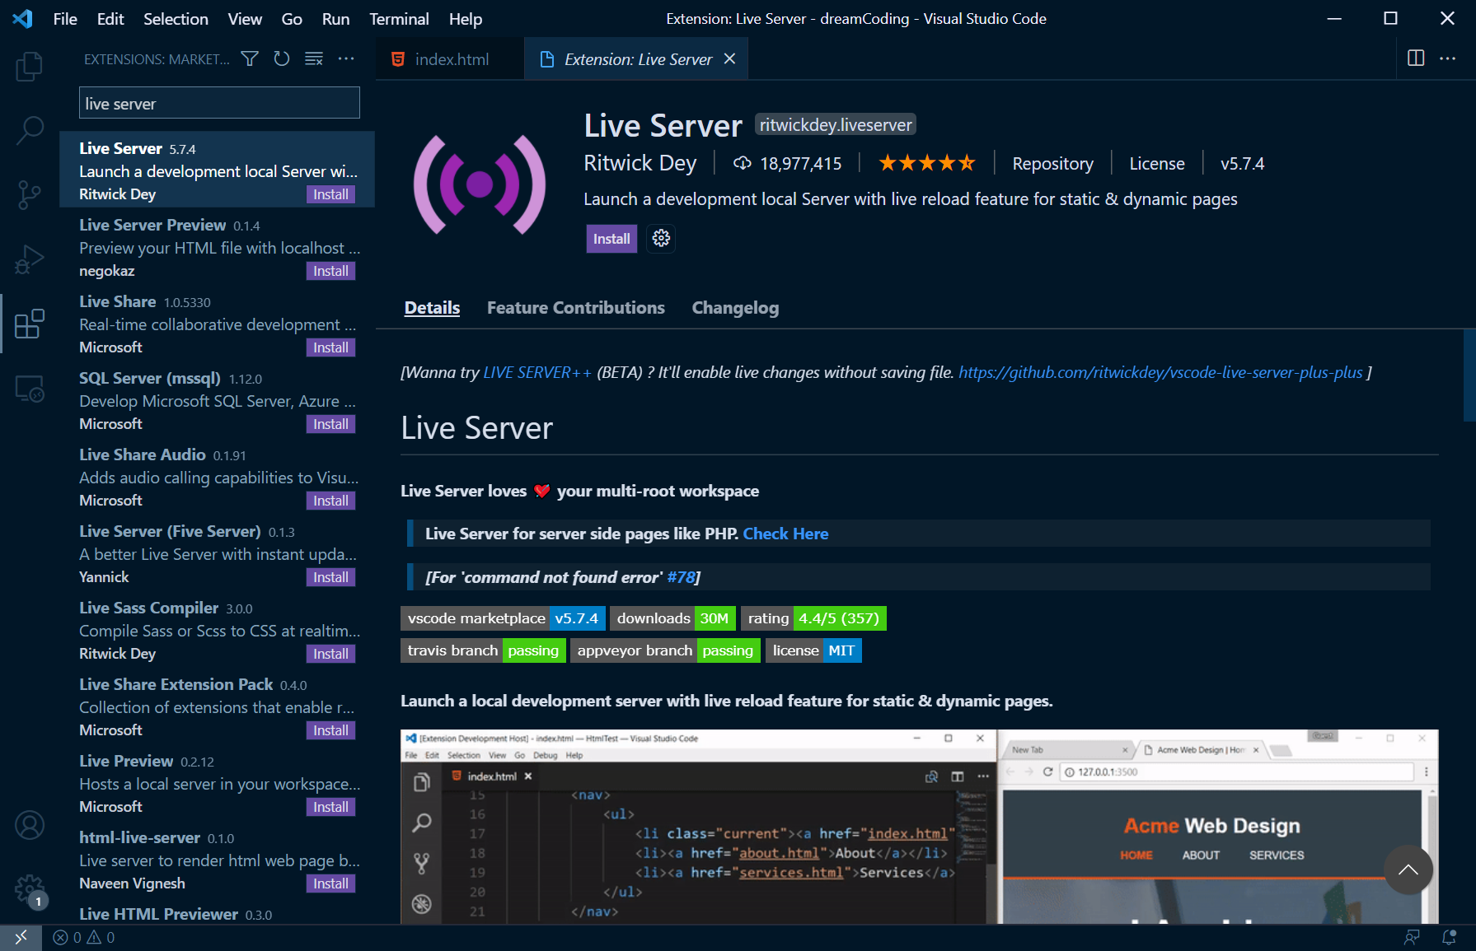Install SQL Server (mssql) from list

point(330,424)
